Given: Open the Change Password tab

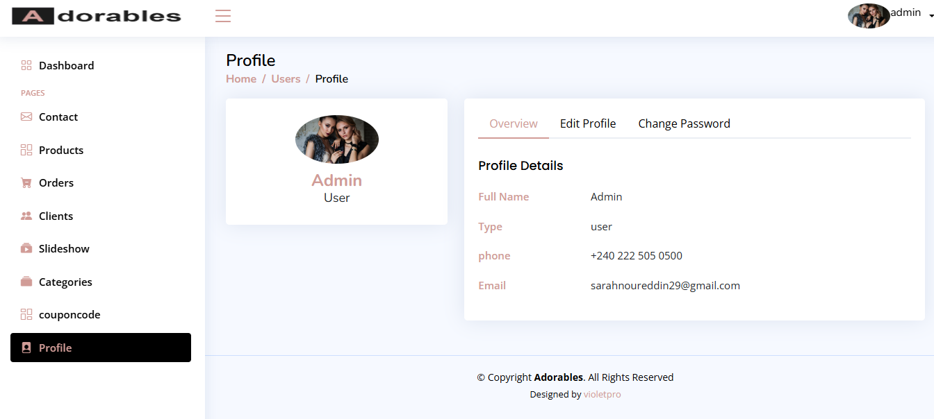Looking at the screenshot, I should coord(684,123).
